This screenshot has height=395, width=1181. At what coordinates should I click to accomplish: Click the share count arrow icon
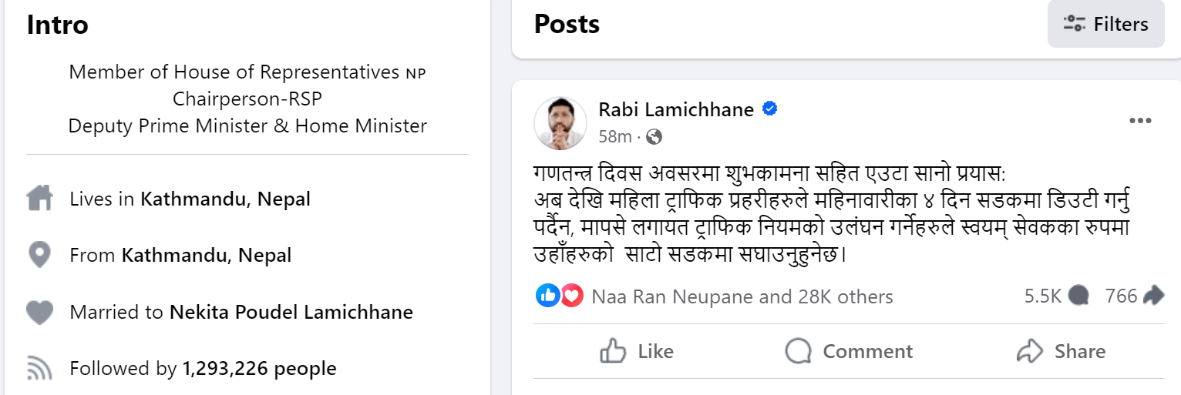(1153, 296)
